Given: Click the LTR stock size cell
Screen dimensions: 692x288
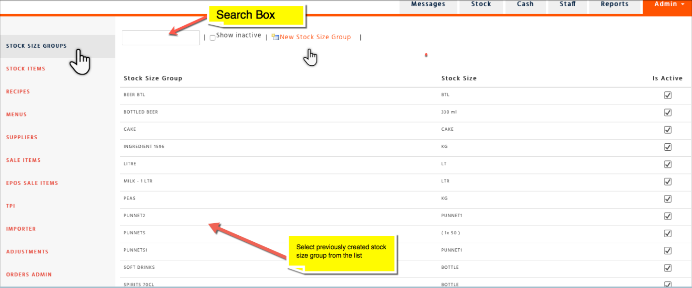Looking at the screenshot, I should [x=445, y=181].
